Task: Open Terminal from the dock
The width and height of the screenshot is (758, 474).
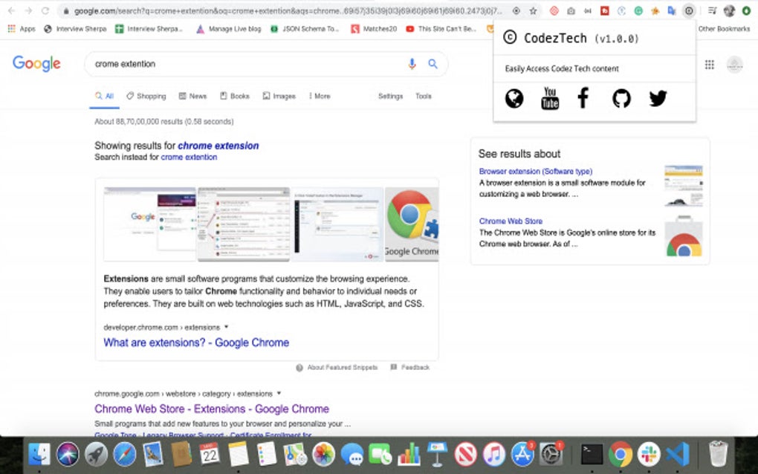Action: (592, 454)
